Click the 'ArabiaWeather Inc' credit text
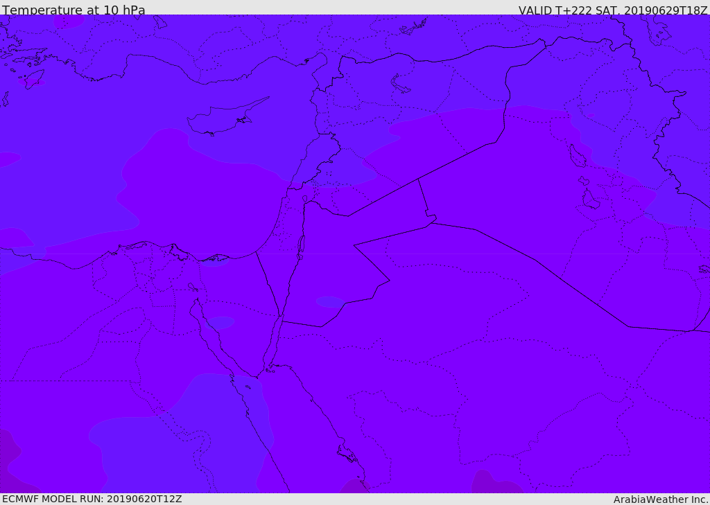The width and height of the screenshot is (710, 505). click(660, 499)
